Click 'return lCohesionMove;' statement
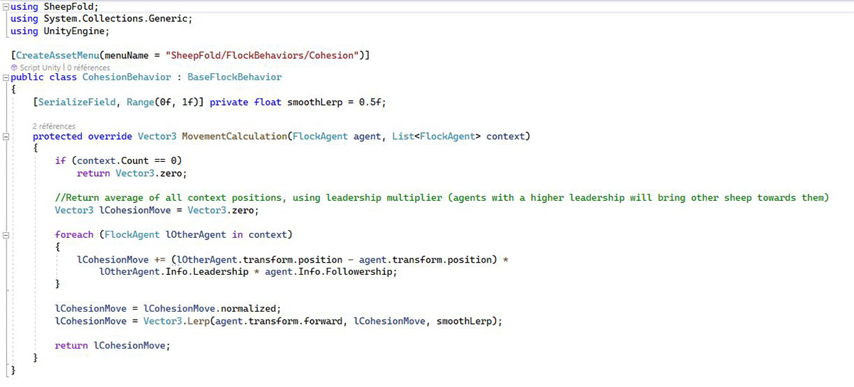The image size is (854, 387). 113,345
